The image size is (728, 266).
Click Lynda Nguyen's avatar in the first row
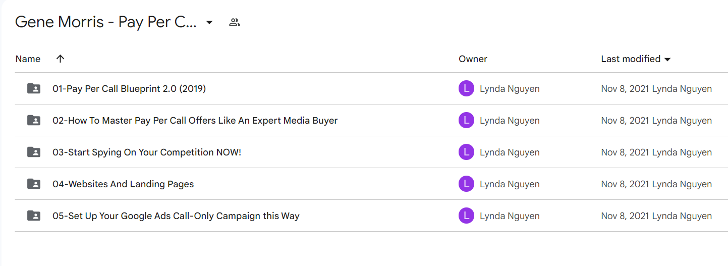[x=466, y=89]
